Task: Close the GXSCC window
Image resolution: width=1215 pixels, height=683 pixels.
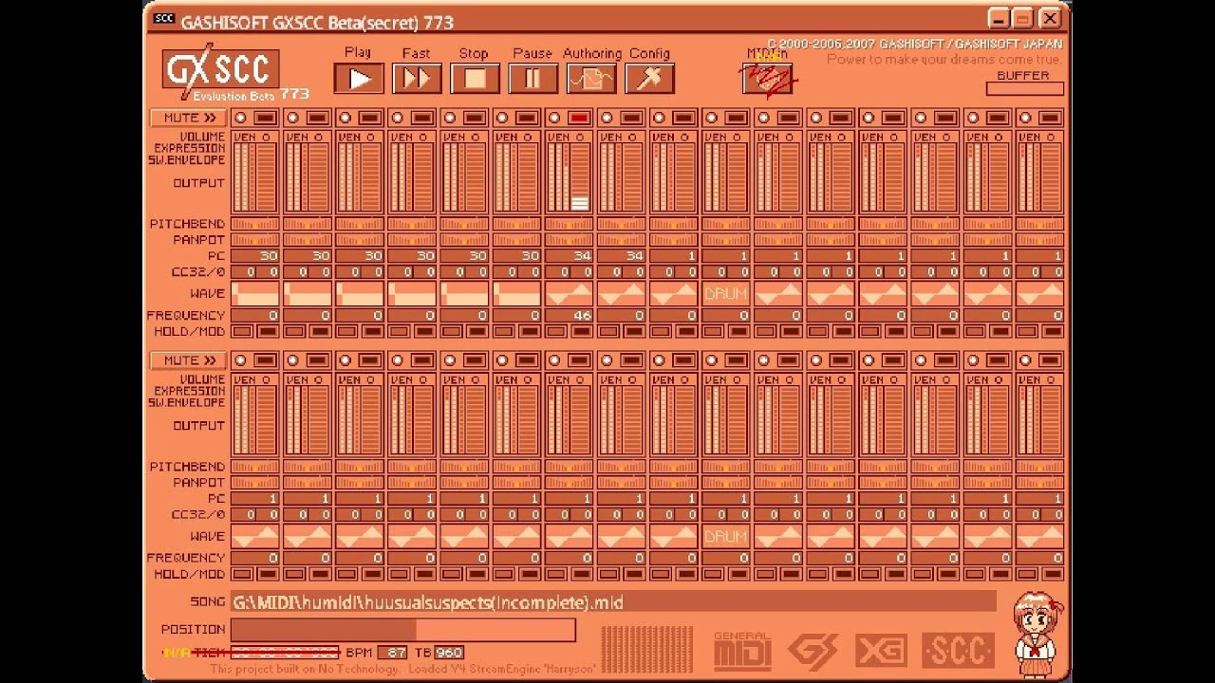Action: point(1049,18)
